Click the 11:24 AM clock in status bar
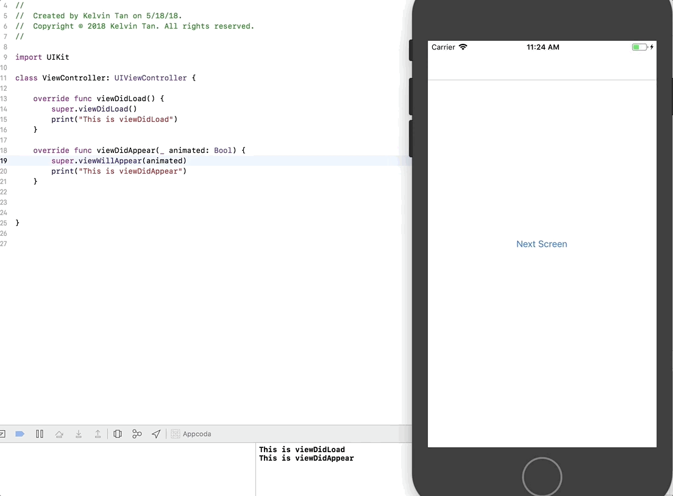The height and width of the screenshot is (496, 673). [543, 47]
